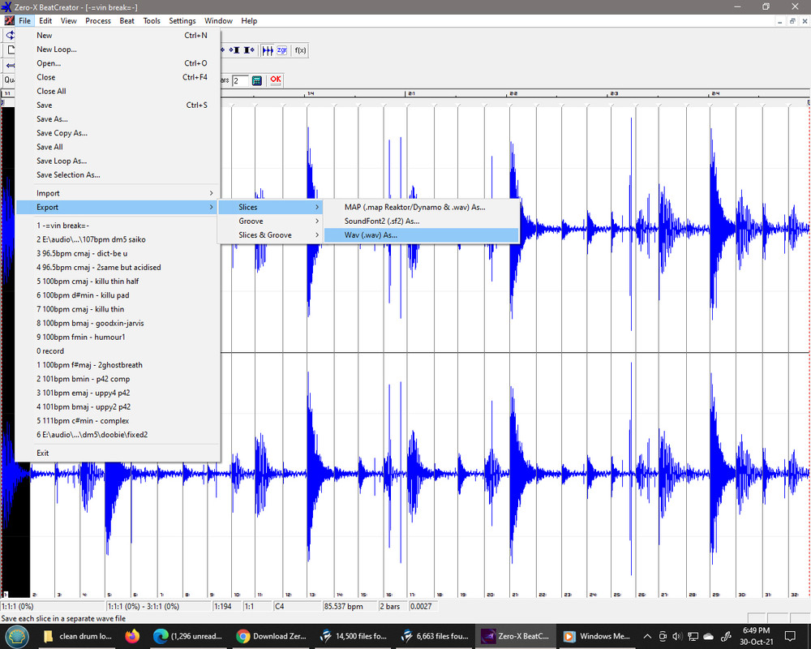The width and height of the screenshot is (811, 649).
Task: Select Exit in File menu
Action: [118, 453]
